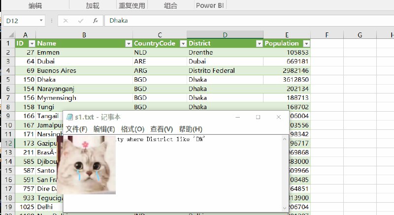
Task: Select row 19 header
Action: (8, 207)
